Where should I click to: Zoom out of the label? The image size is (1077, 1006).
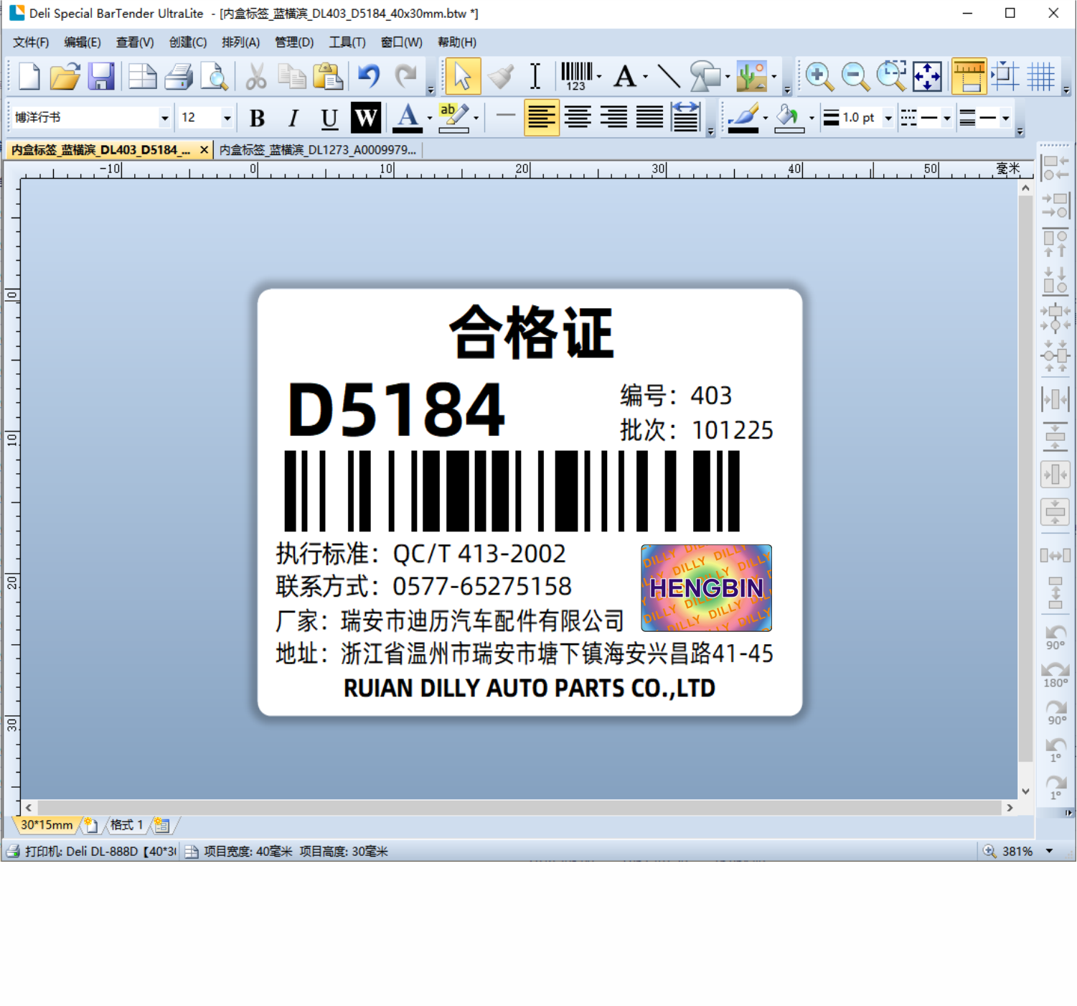click(x=855, y=76)
